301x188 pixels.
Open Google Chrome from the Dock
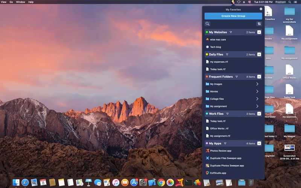161,182
